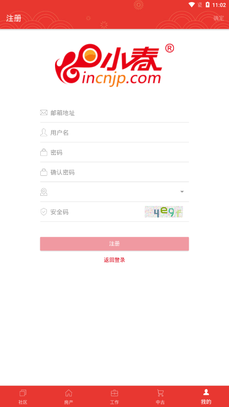Tap the shield icon beside 安全码

(x=44, y=212)
